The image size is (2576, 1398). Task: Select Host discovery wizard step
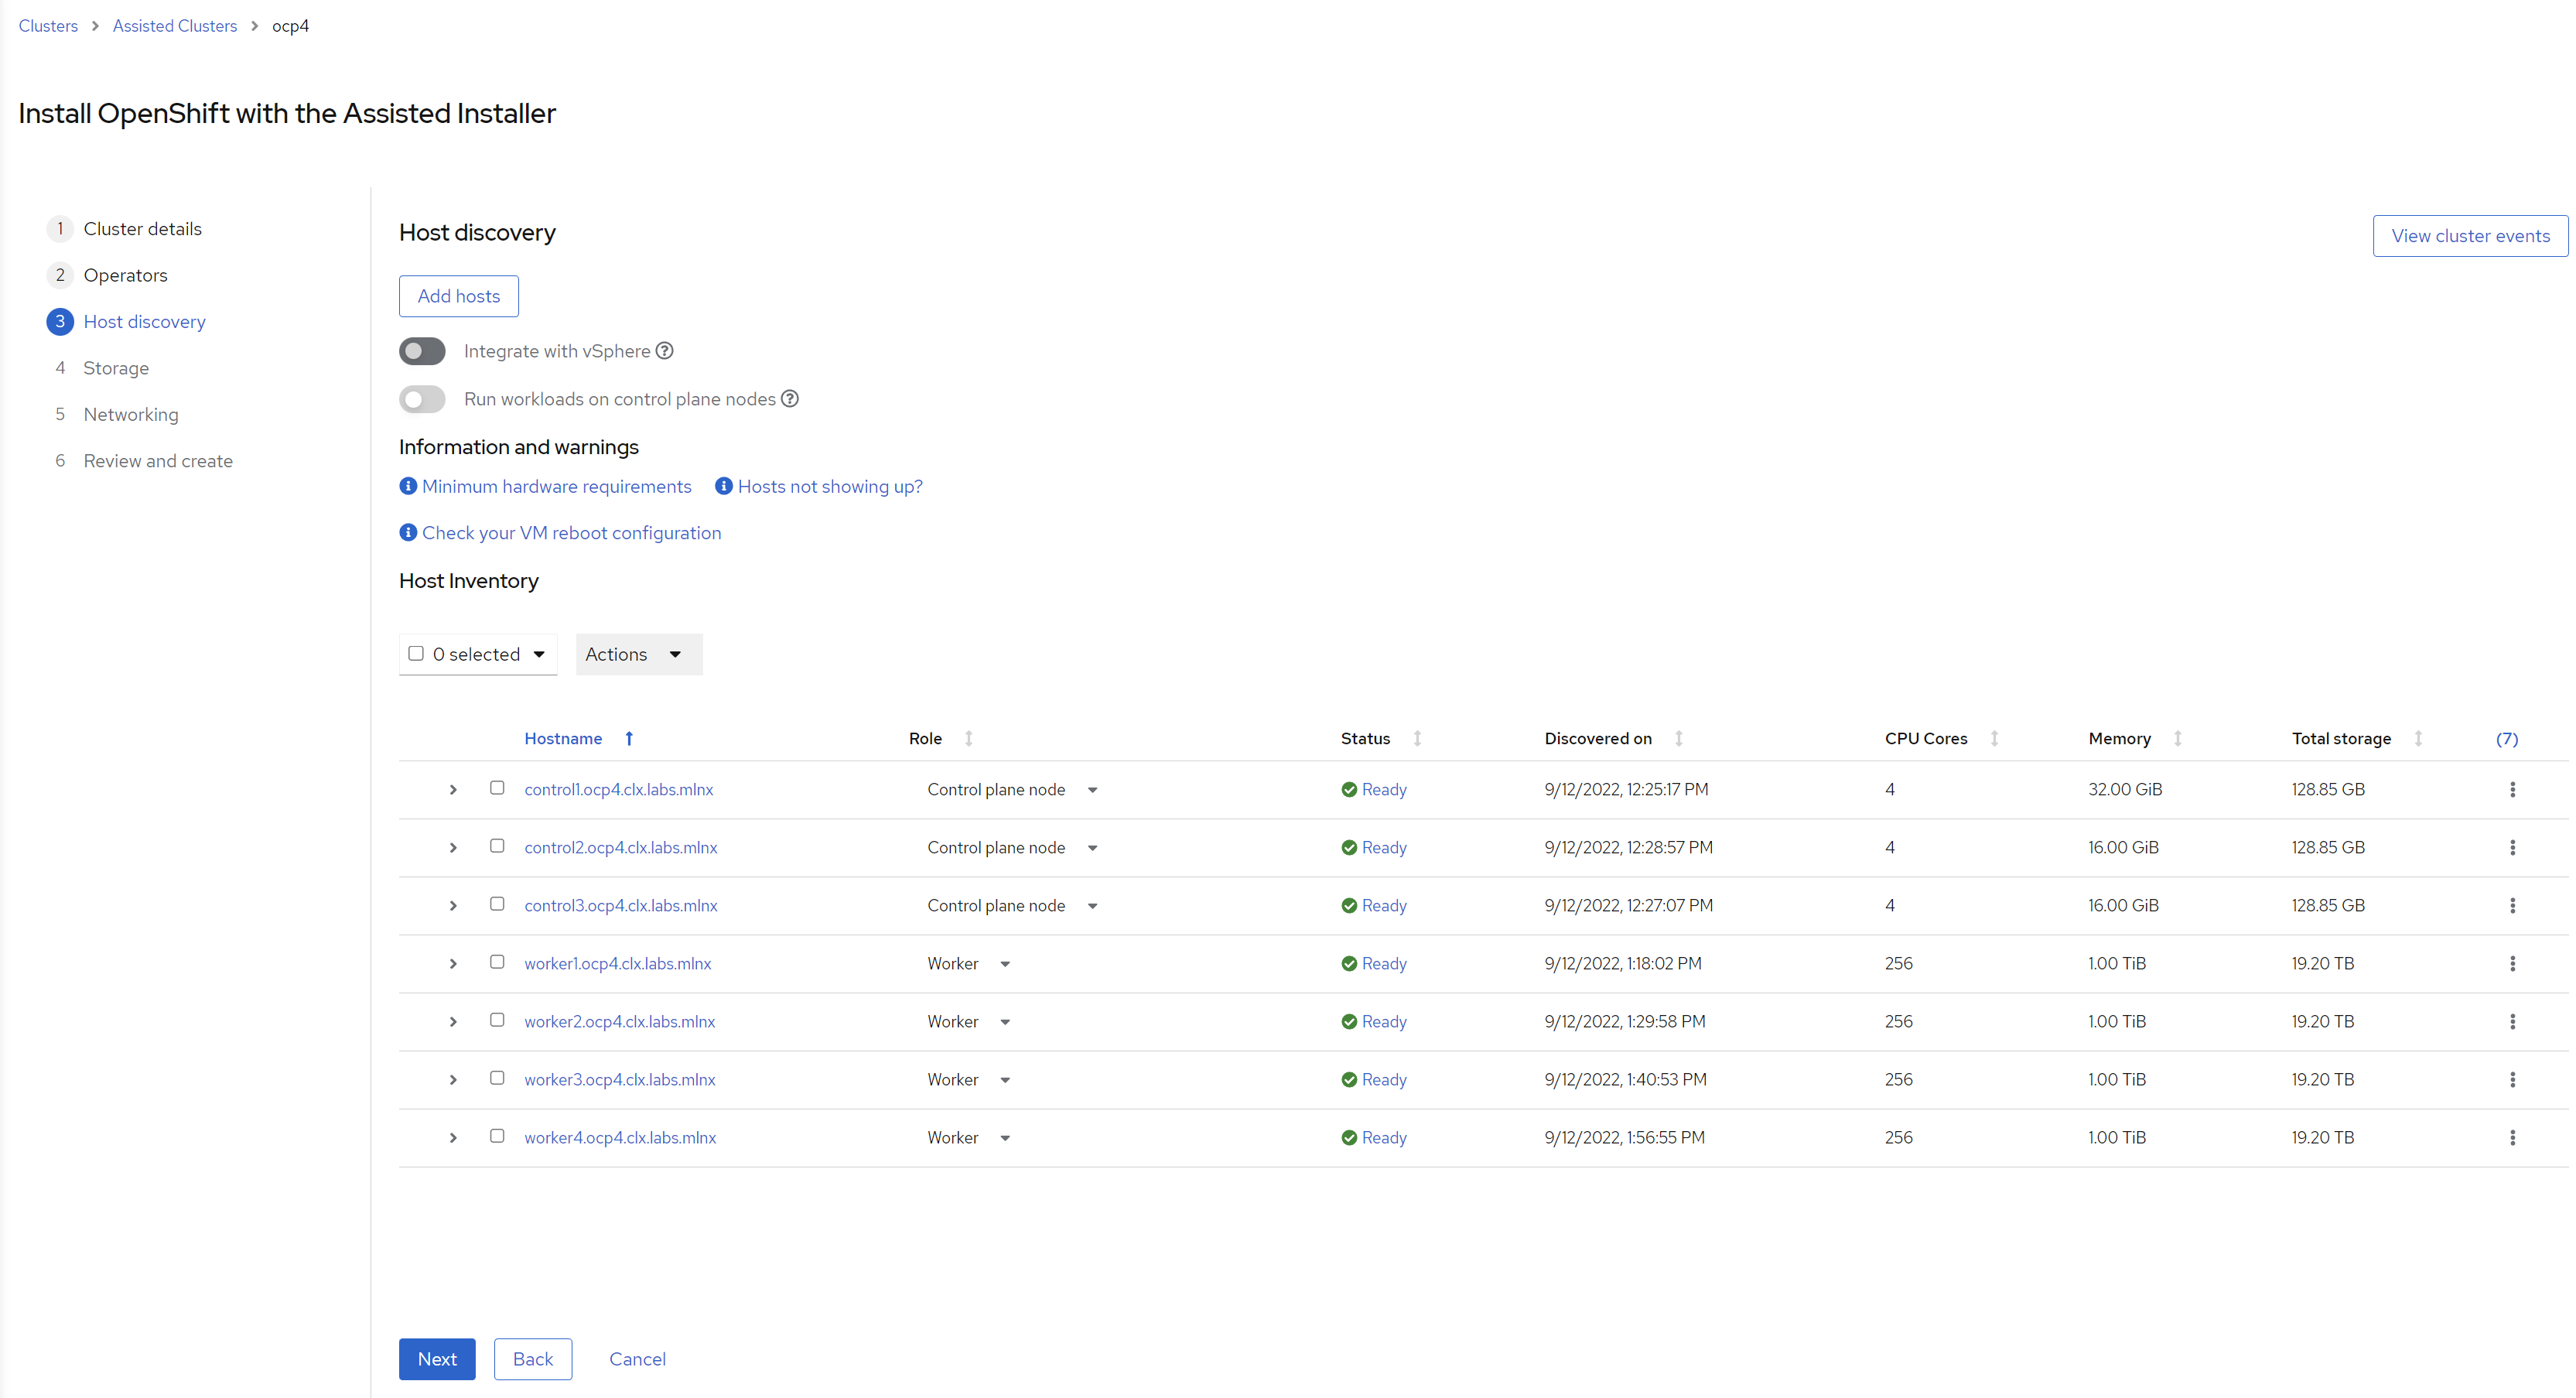tap(126, 322)
